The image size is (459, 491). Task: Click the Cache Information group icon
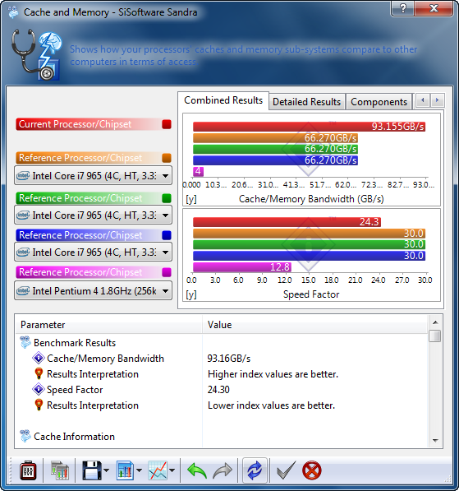(25, 436)
